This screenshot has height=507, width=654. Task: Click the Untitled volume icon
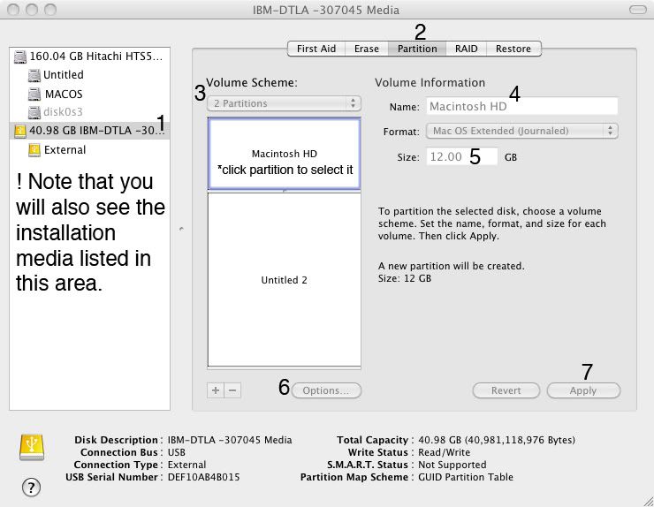(34, 75)
